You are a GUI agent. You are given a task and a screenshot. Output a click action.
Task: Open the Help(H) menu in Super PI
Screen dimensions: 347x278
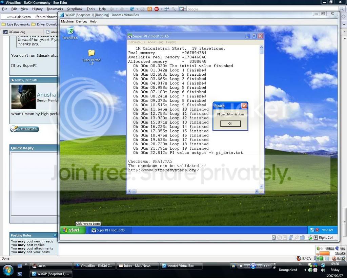coord(171,42)
